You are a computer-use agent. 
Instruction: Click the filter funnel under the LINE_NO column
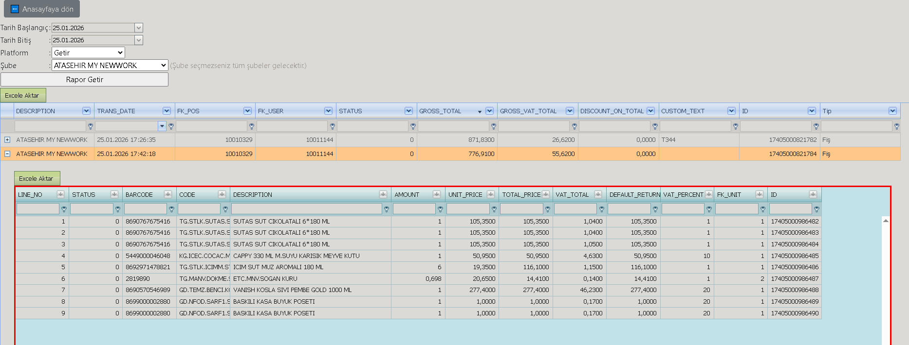[x=64, y=209]
